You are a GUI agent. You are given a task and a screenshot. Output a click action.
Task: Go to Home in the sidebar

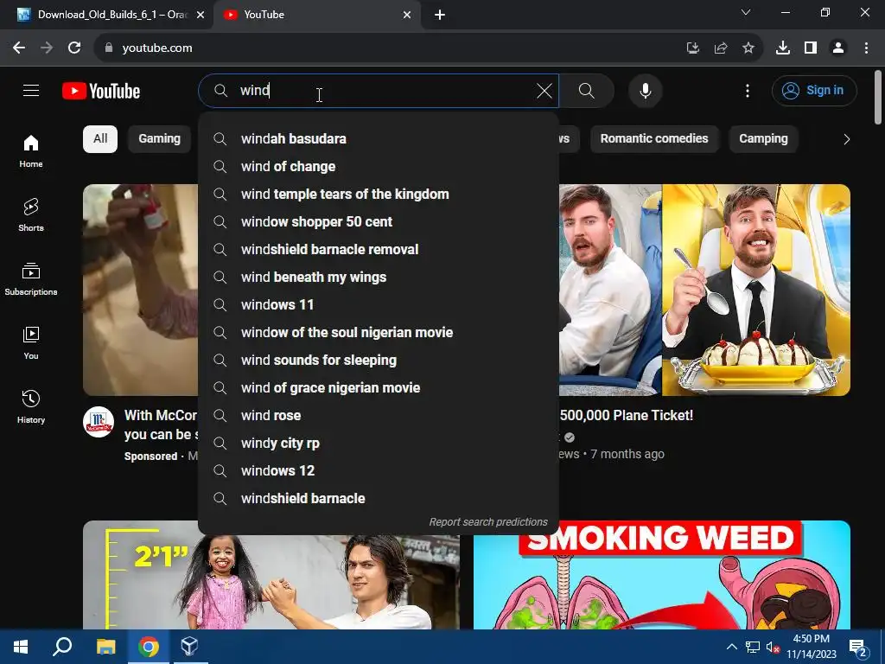click(x=31, y=151)
